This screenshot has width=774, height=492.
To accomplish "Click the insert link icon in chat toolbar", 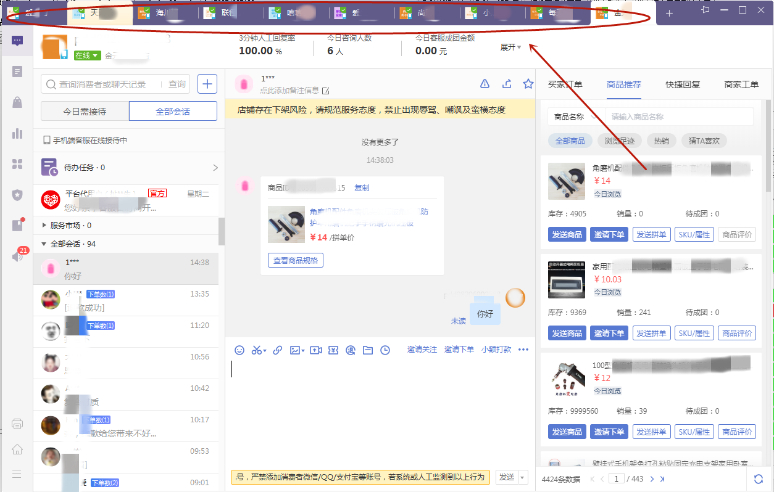I will tap(277, 350).
